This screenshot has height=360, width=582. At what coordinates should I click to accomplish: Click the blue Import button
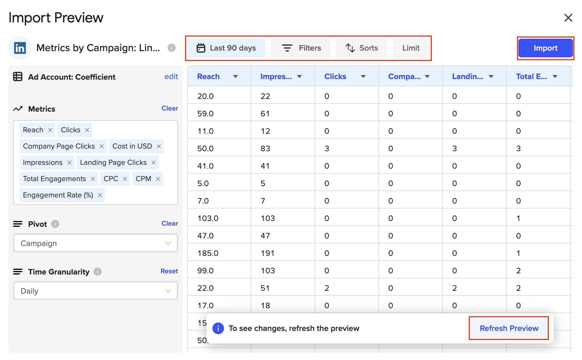point(545,48)
